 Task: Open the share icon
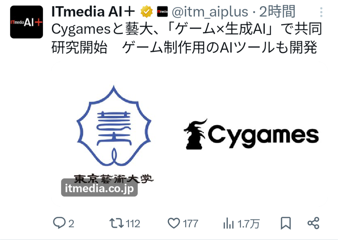click(313, 223)
